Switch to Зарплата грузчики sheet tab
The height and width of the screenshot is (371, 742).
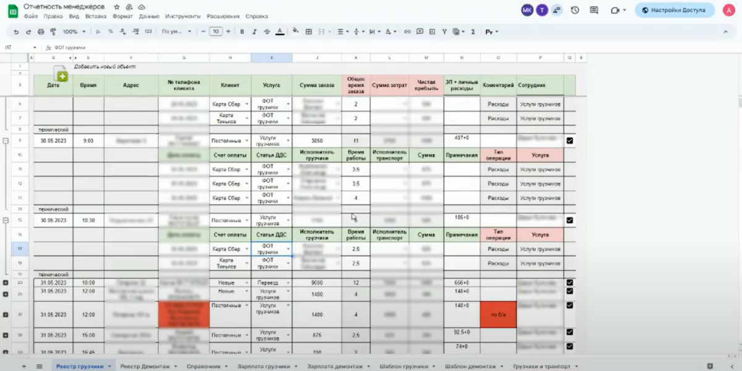(263, 366)
